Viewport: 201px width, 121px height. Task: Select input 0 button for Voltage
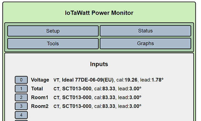pyautogui.click(x=21, y=80)
